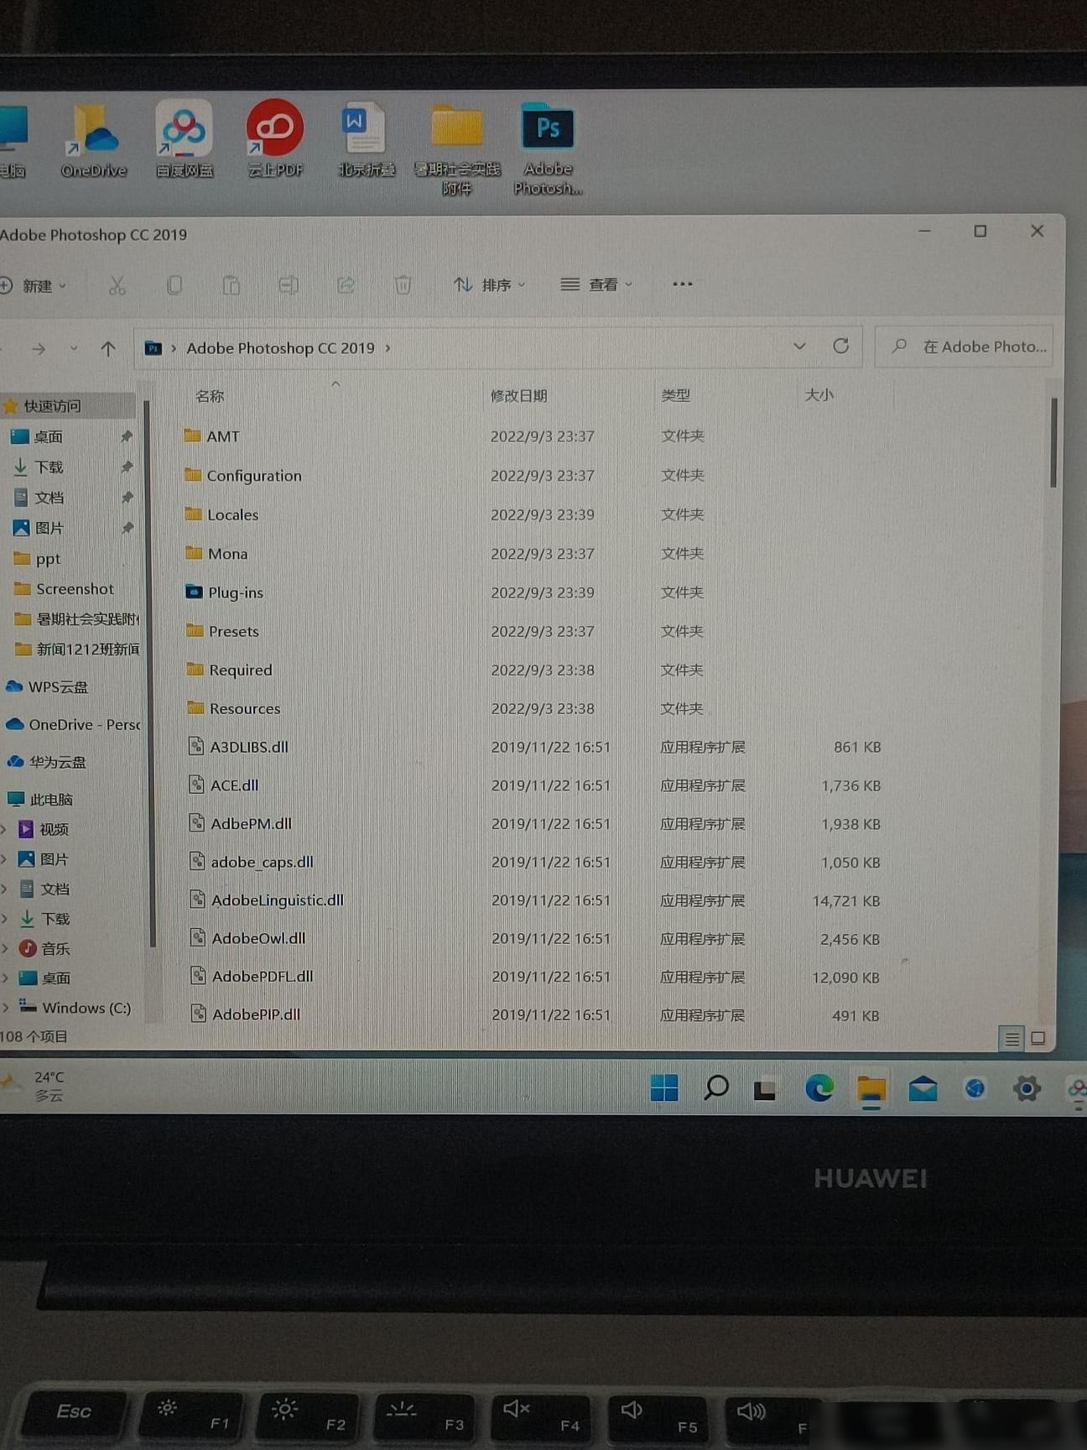Click the Rename icon in toolbar

289,286
